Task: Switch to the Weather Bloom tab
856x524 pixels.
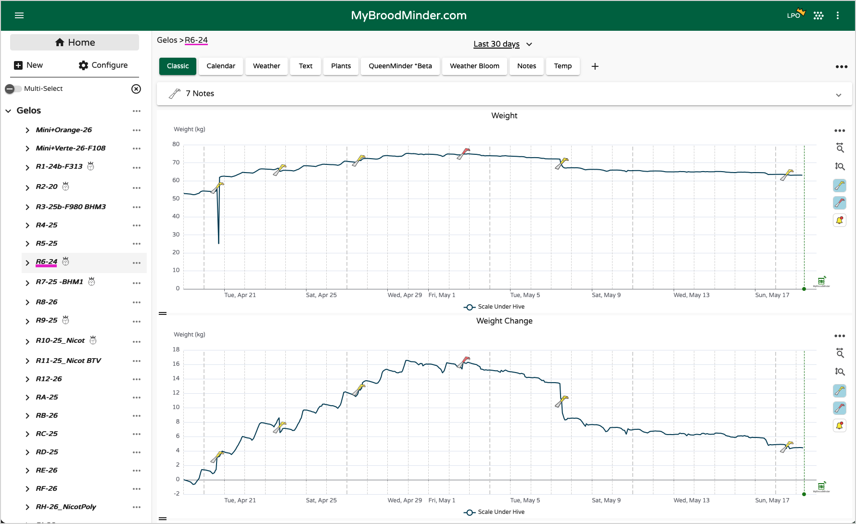Action: pos(475,66)
